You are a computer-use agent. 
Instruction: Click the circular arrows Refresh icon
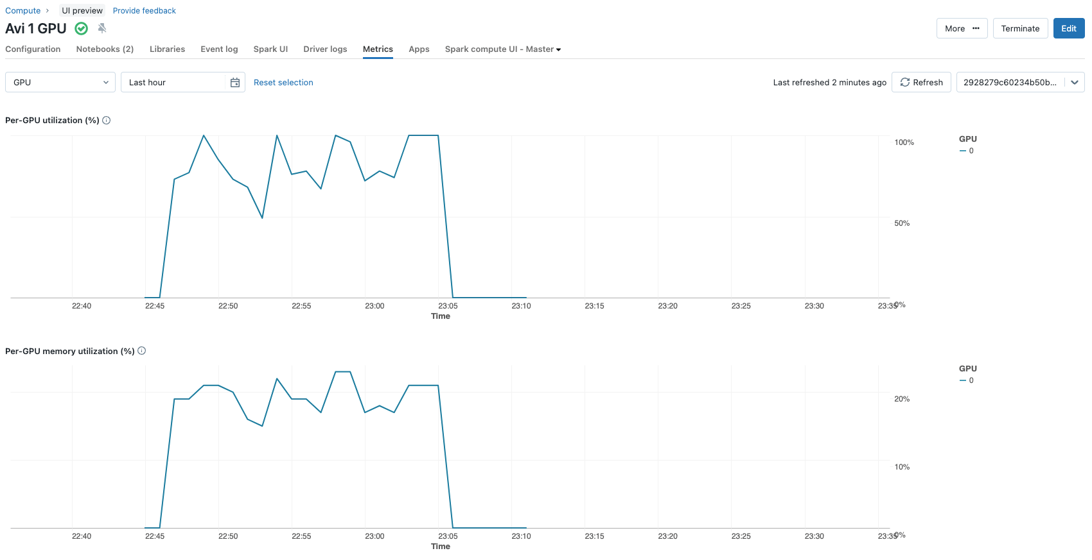click(x=905, y=82)
